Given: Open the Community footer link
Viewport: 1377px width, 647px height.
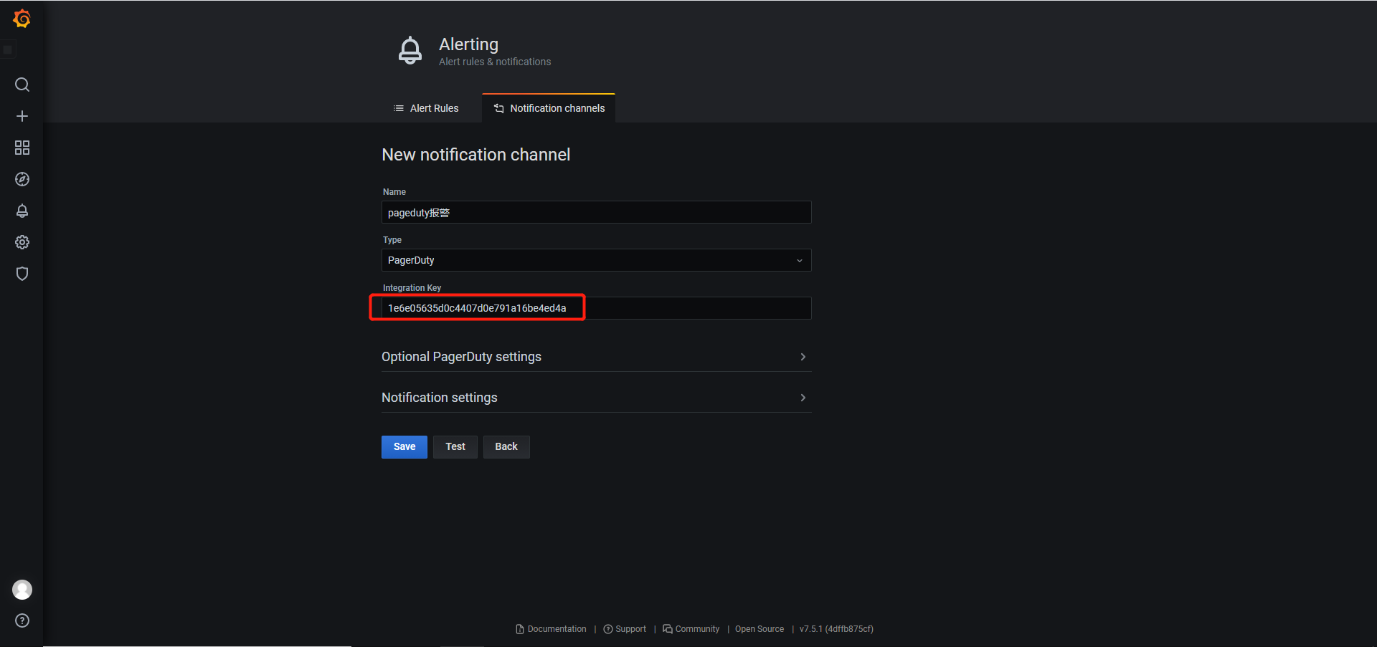Looking at the screenshot, I should pos(691,629).
